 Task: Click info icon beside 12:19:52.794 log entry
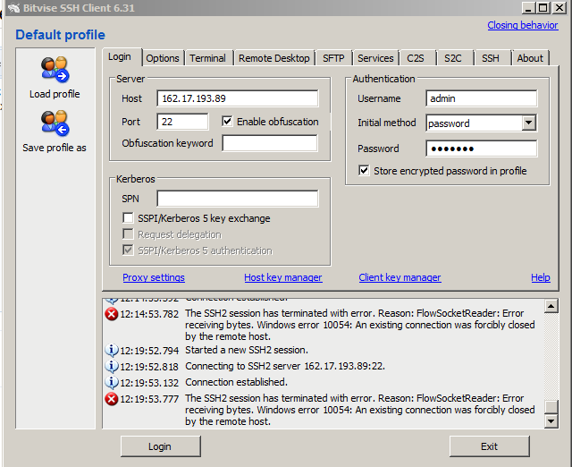(111, 350)
